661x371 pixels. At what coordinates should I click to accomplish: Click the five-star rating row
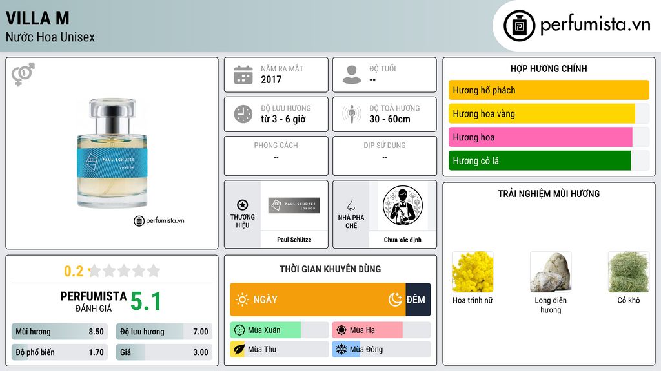125,271
